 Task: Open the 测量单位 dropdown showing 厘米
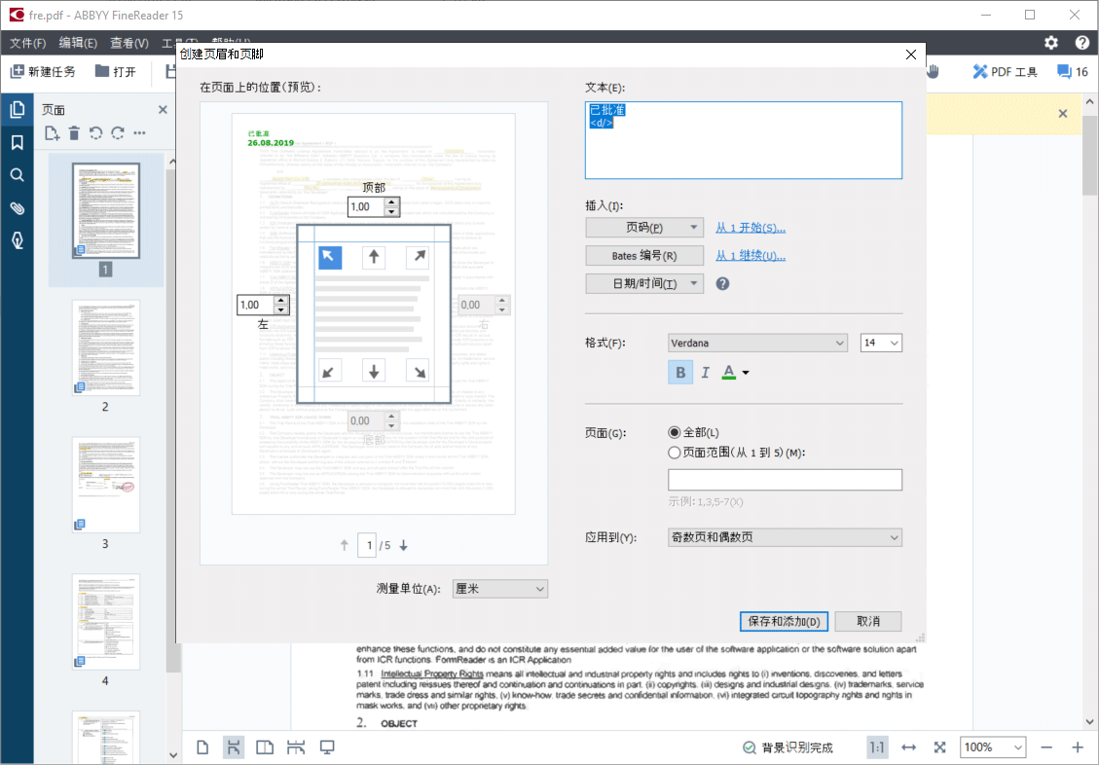pyautogui.click(x=499, y=588)
